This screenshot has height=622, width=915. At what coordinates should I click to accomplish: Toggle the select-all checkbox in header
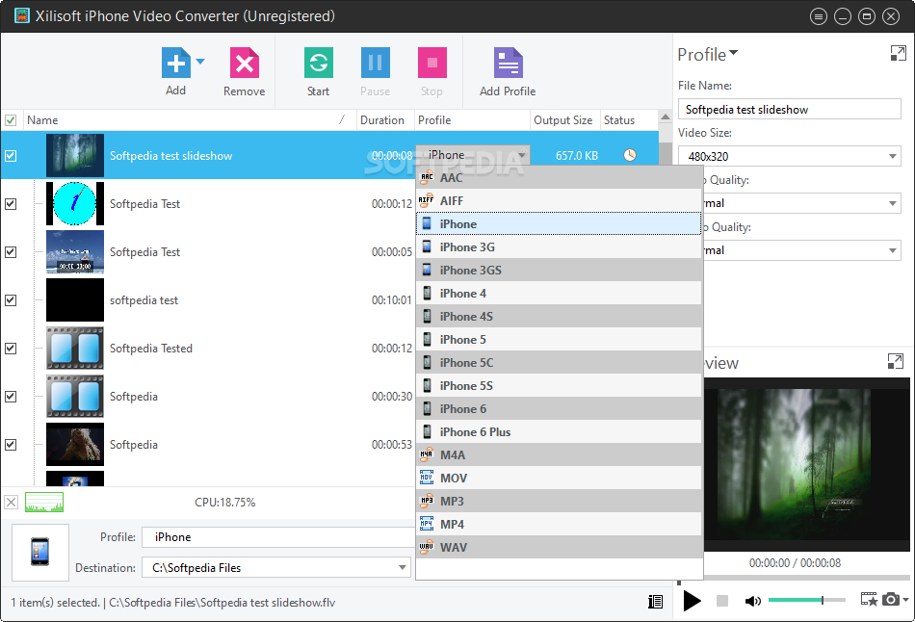(11, 120)
